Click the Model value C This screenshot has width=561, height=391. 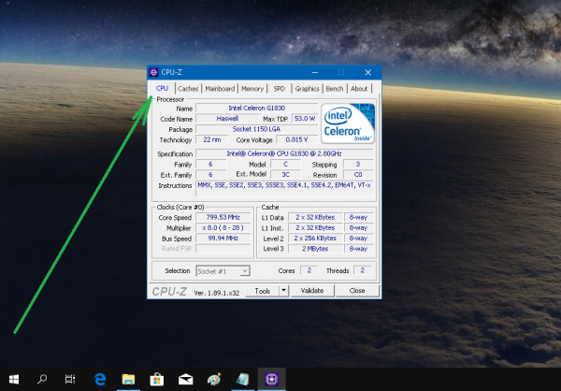[285, 165]
